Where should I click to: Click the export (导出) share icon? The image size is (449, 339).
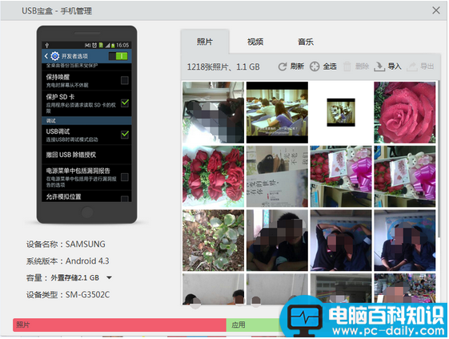[x=412, y=67]
